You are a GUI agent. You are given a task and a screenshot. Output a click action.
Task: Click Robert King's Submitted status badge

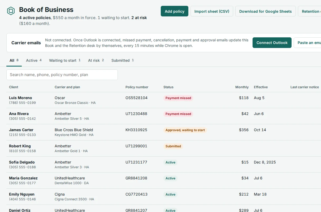click(173, 146)
